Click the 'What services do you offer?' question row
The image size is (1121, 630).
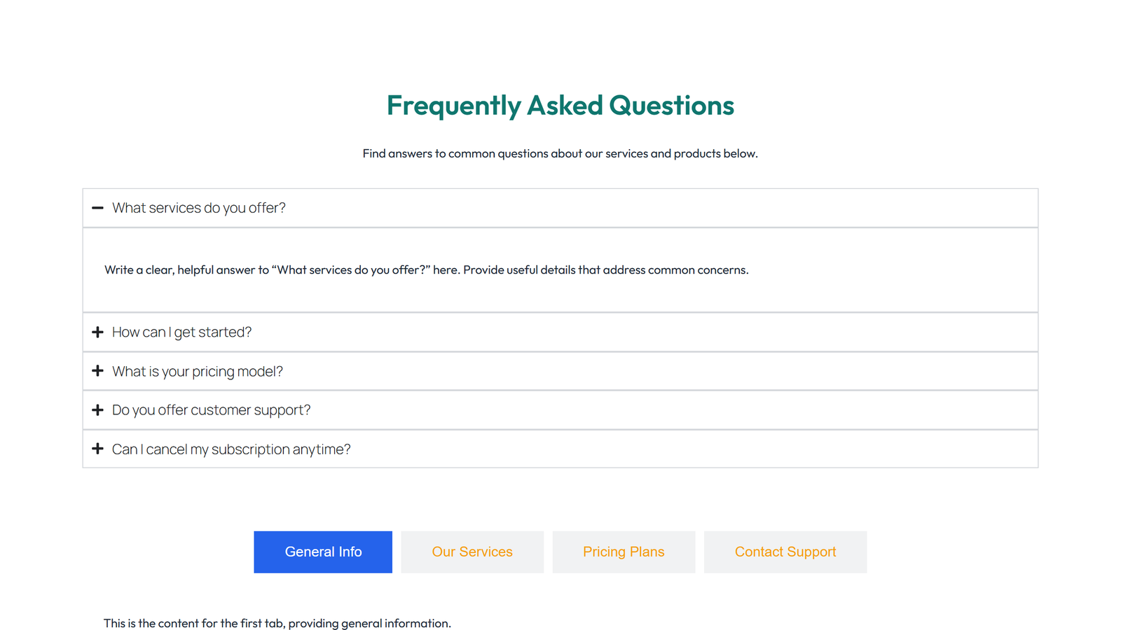tap(199, 208)
